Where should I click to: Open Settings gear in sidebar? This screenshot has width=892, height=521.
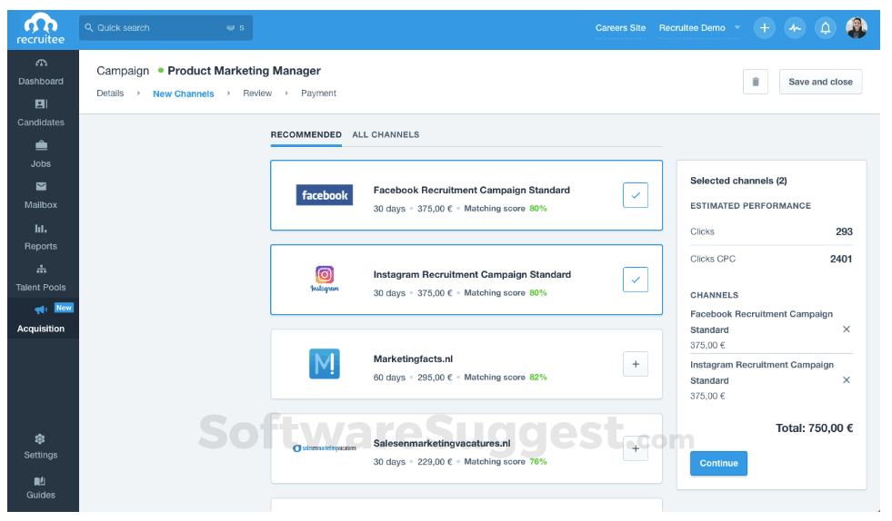pos(40,438)
